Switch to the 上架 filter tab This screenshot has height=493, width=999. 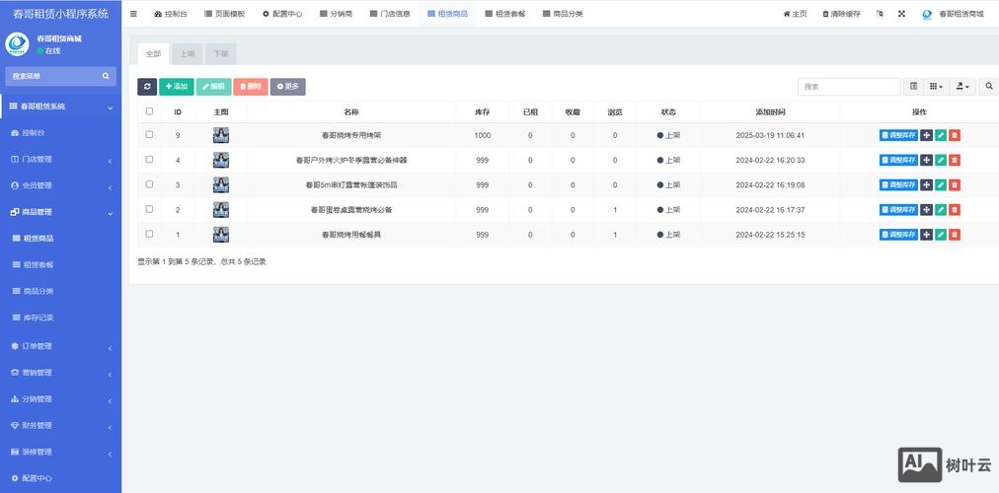[187, 54]
